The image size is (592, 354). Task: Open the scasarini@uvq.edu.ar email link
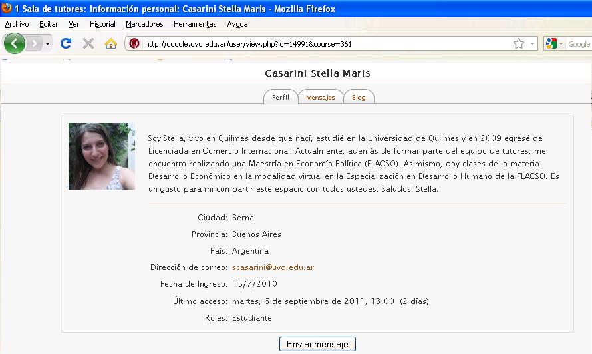tap(273, 267)
